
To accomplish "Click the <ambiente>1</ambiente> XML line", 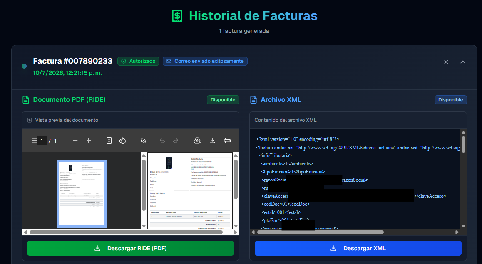I will [287, 164].
